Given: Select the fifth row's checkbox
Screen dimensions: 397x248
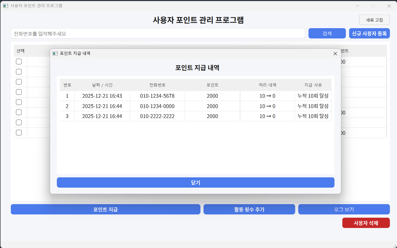Looking at the screenshot, I should (19, 102).
